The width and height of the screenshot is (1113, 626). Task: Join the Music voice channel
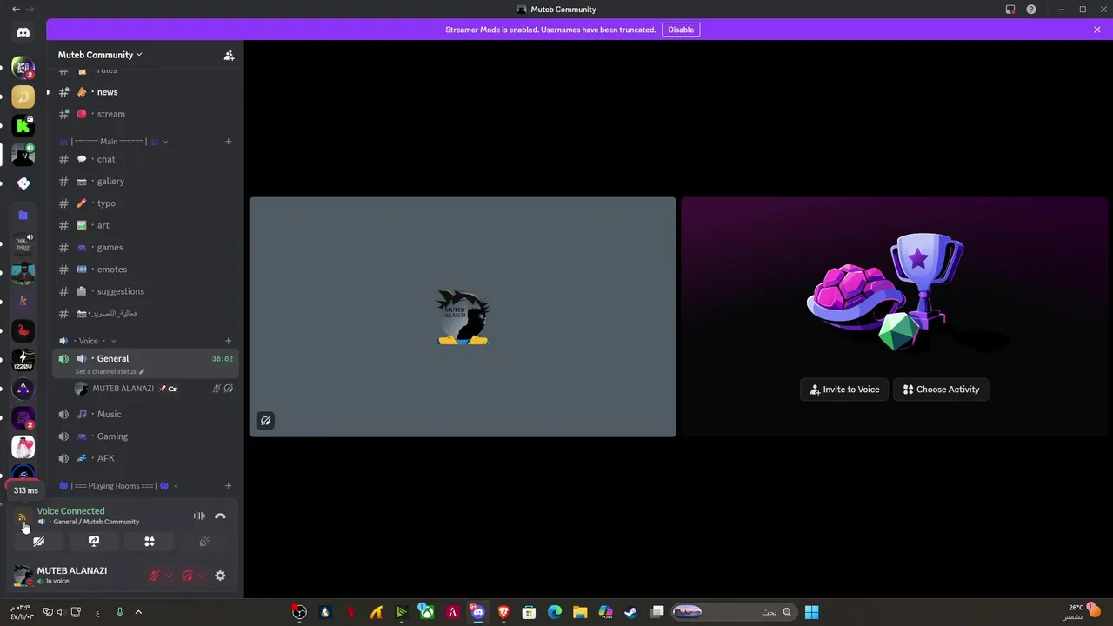[145, 415]
